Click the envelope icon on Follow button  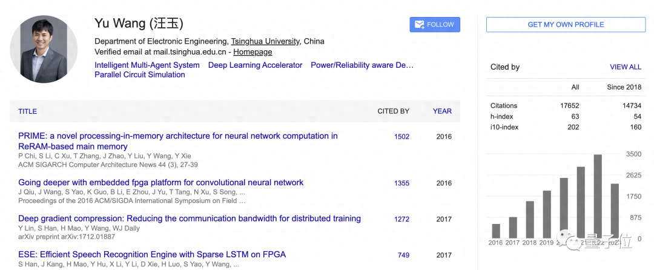(x=419, y=25)
